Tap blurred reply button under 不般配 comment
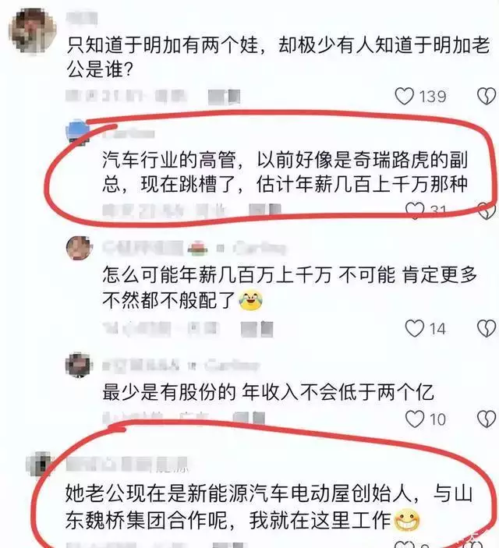The image size is (499, 548). pyautogui.click(x=257, y=329)
